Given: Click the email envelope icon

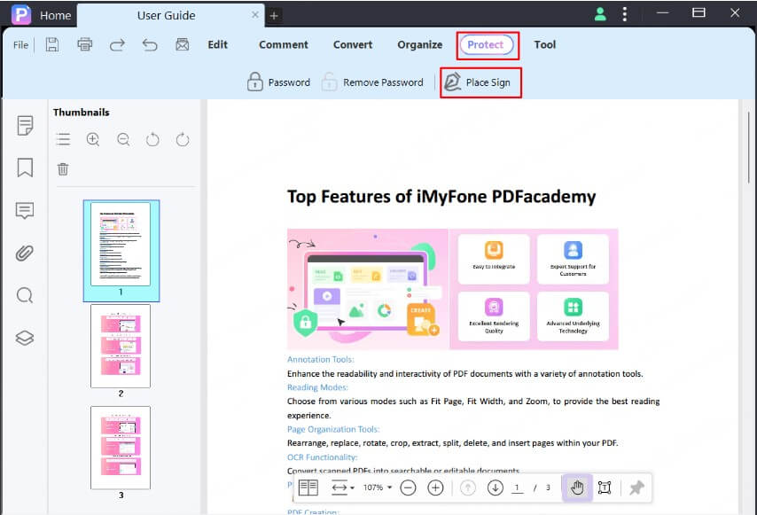Looking at the screenshot, I should [x=182, y=45].
